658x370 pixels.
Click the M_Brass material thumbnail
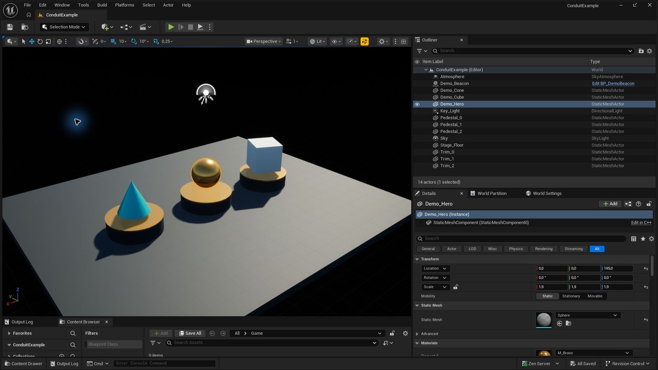tap(543, 354)
